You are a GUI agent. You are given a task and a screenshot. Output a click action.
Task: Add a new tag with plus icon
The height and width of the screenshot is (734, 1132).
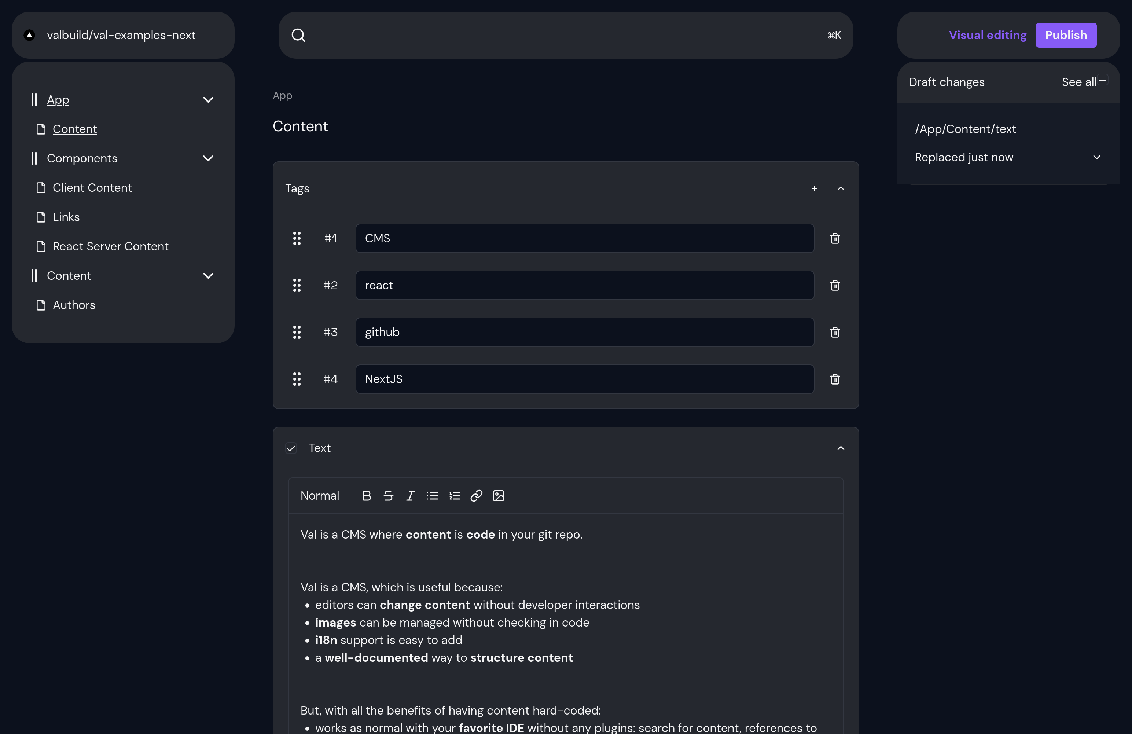(814, 189)
